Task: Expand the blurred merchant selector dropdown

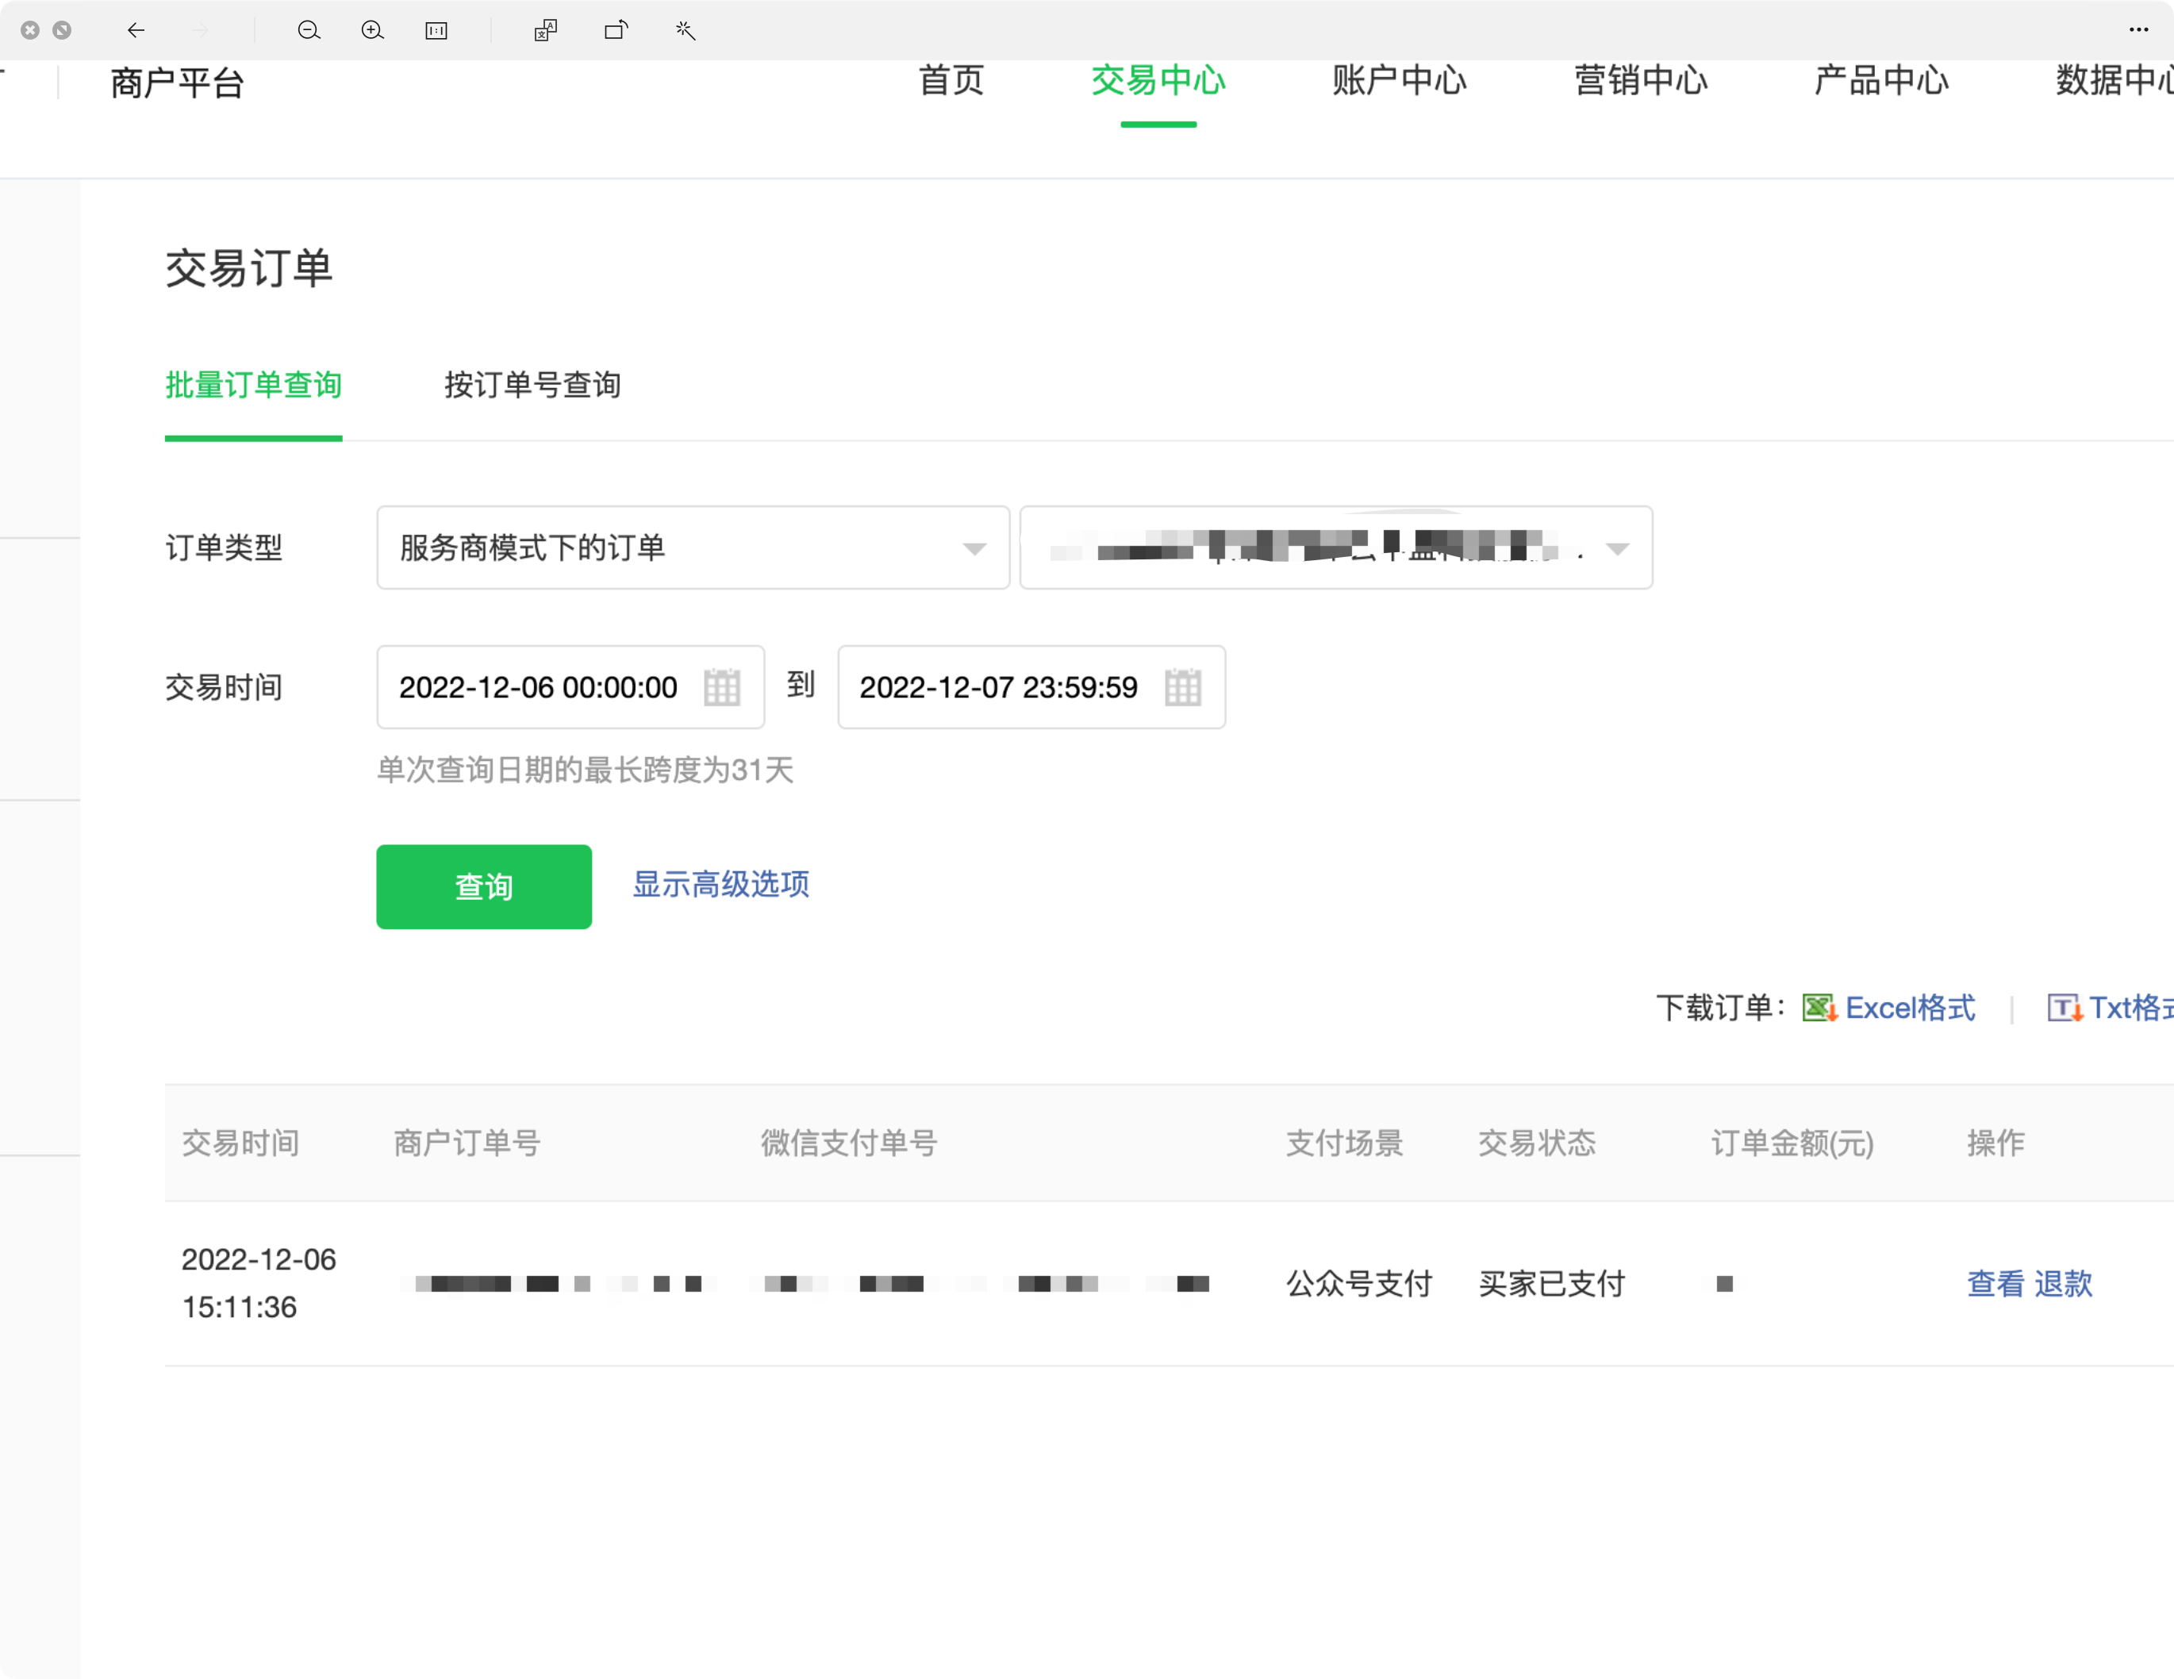Action: tap(1336, 548)
